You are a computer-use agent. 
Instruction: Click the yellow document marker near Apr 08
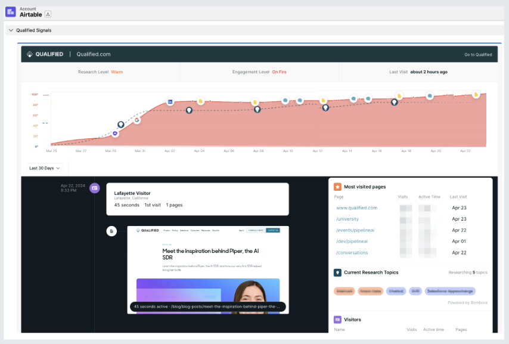coord(255,103)
